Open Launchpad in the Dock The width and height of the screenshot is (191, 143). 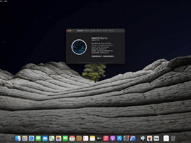pyautogui.click(x=25, y=138)
